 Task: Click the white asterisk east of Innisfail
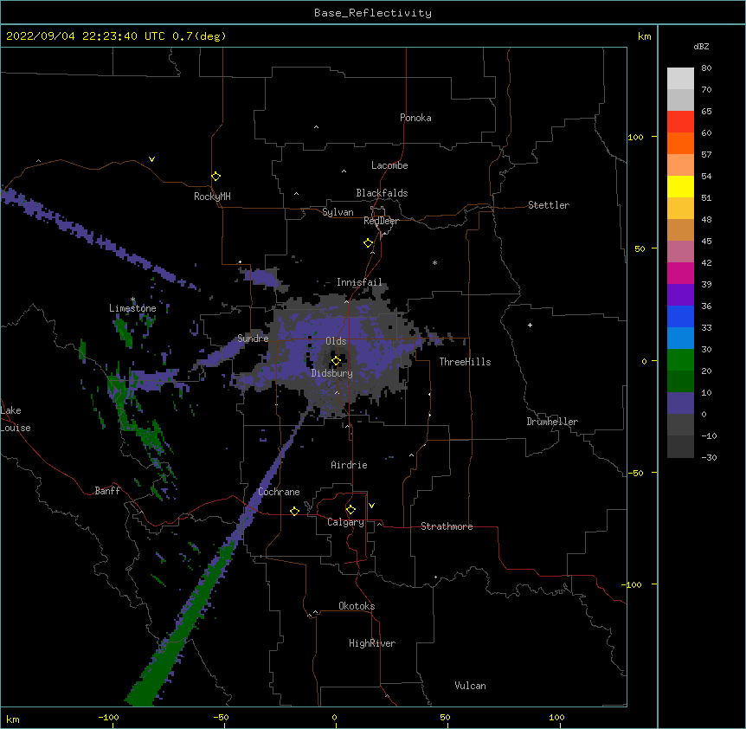(434, 262)
